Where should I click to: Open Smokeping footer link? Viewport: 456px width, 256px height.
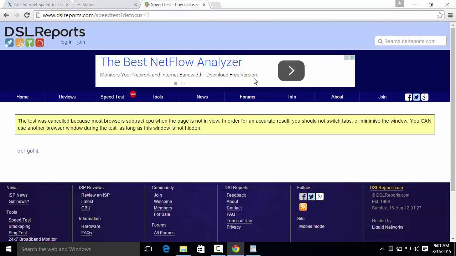click(x=19, y=226)
